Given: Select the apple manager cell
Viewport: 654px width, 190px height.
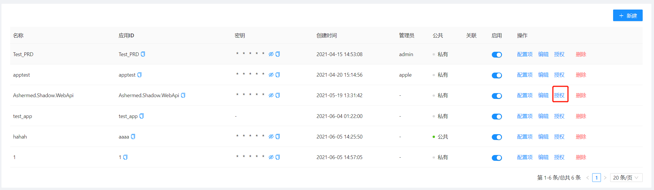Looking at the screenshot, I should (405, 75).
